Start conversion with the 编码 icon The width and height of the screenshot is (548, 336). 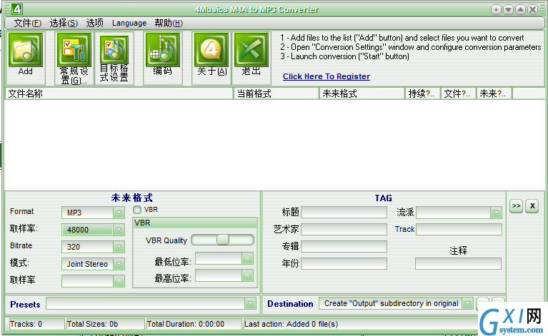(162, 50)
